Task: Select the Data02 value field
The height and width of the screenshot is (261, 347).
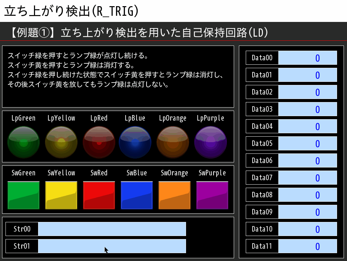Action: [308, 92]
